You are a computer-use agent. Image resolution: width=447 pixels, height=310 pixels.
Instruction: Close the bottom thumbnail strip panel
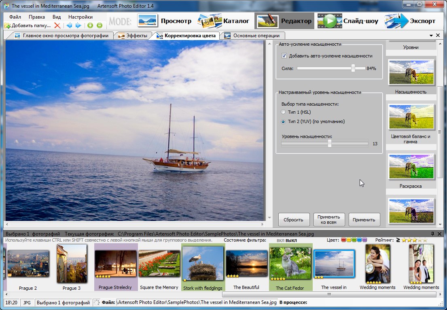tap(439, 234)
